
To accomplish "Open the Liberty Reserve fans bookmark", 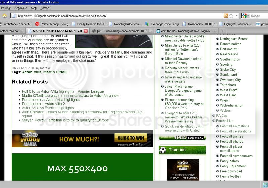I will coord(89,24).
